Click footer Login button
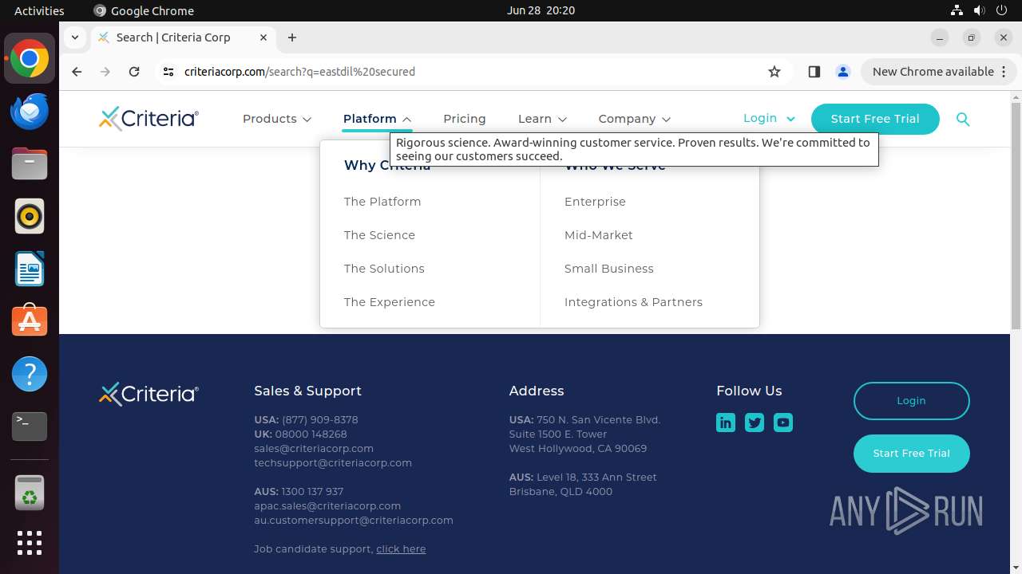Screen dimensions: 1022x574 tap(911, 401)
